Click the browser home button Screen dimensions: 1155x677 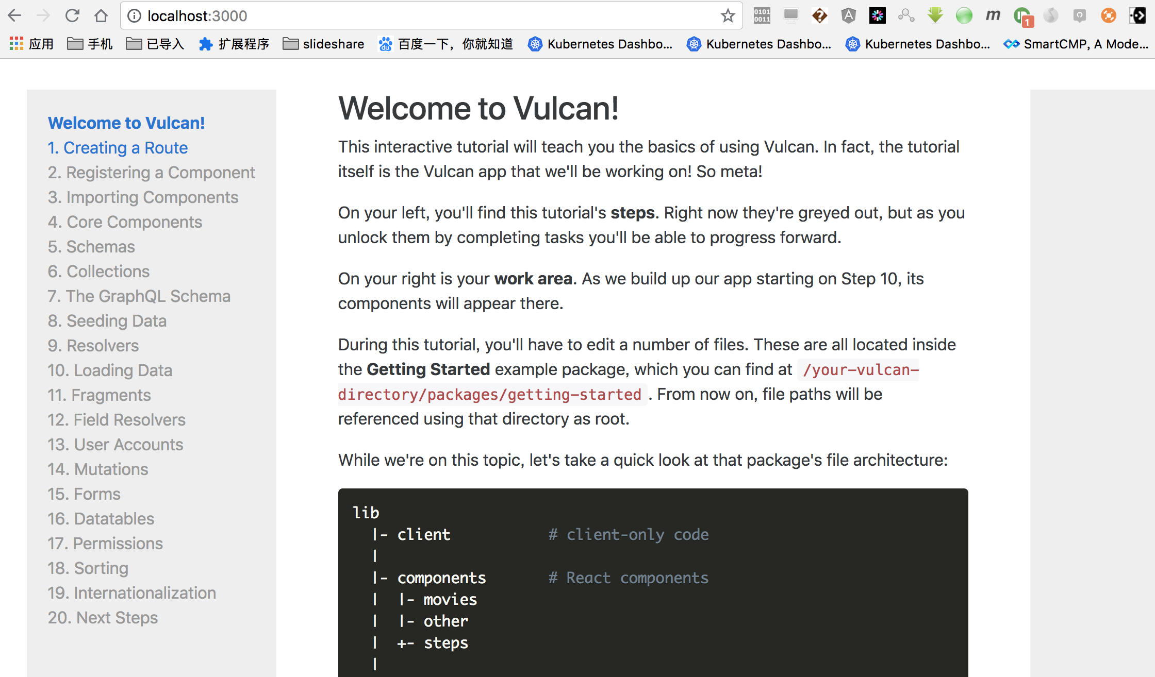coord(101,15)
